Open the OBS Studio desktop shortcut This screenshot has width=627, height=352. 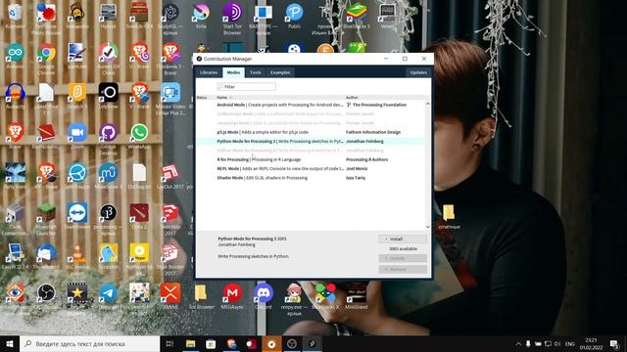46,295
